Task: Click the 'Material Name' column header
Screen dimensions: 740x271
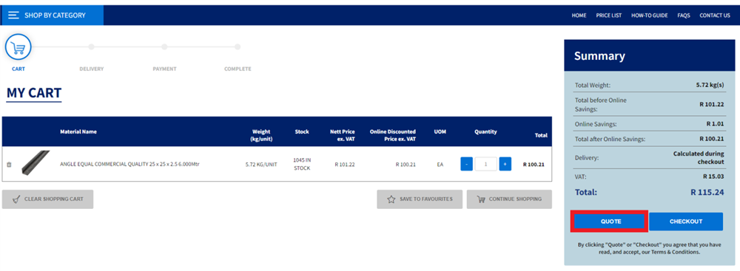Action: pyautogui.click(x=78, y=132)
